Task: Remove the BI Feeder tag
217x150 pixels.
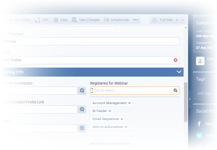Action: pos(110,111)
